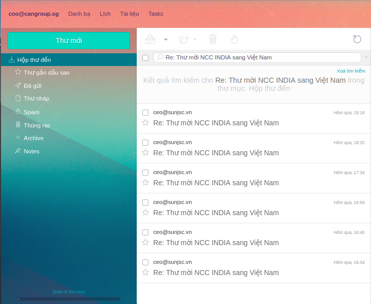Mark as spam with the flame icon

click(234, 39)
